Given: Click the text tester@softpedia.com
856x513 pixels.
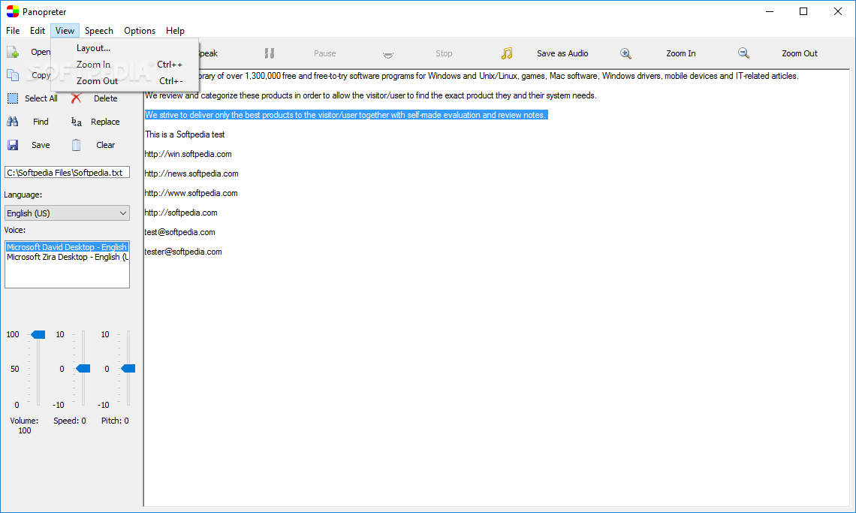Looking at the screenshot, I should 183,252.
